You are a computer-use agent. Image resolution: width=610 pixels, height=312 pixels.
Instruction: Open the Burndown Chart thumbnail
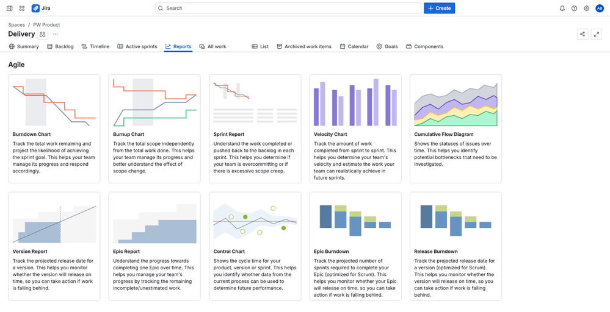tap(54, 102)
